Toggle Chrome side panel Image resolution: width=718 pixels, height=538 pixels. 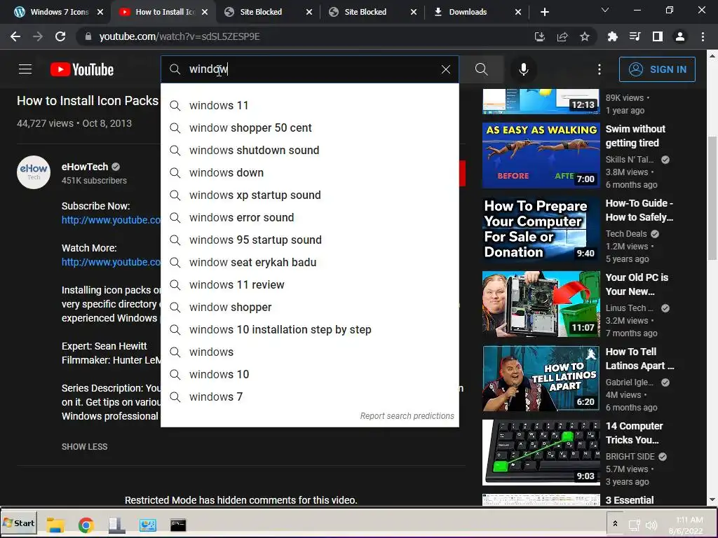(657, 36)
